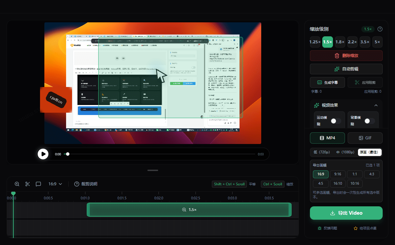Viewport: 395px width, 245px height.
Task: Click the play button under the preview
Action: 43,154
